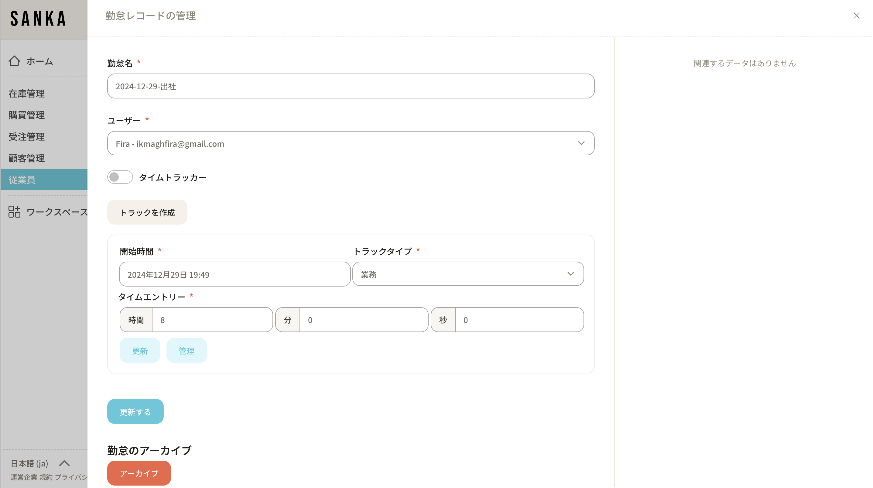The height and width of the screenshot is (488, 873).
Task: Click トラックを作成 button
Action: 147,212
